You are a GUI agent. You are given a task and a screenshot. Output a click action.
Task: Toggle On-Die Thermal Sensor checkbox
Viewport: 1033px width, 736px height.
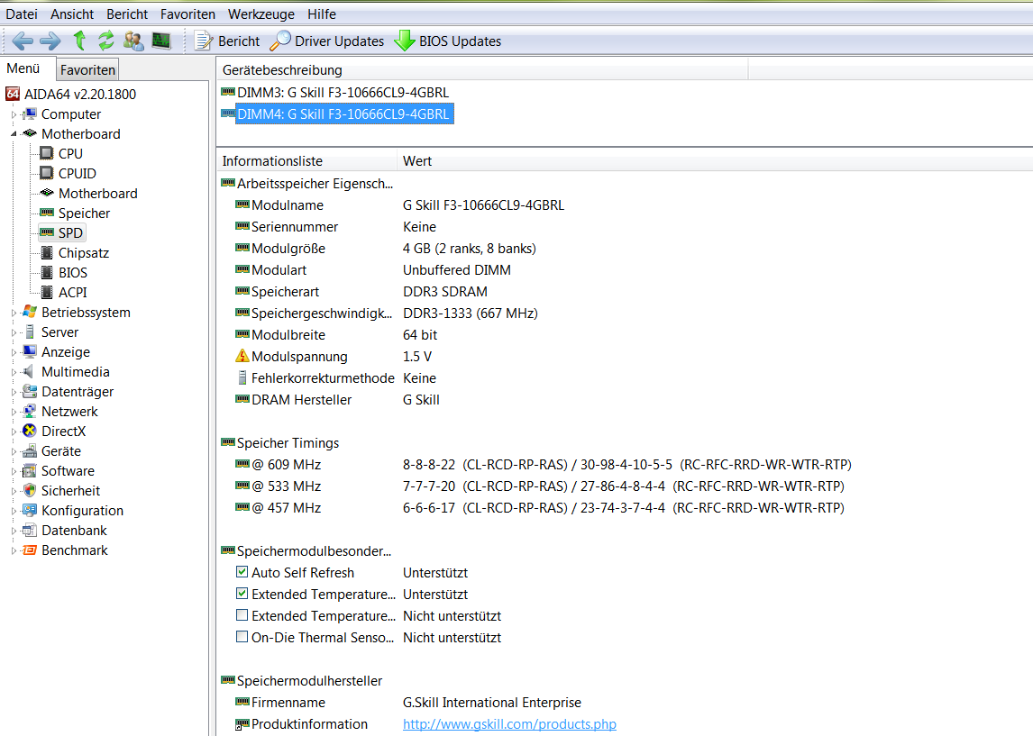tap(242, 637)
